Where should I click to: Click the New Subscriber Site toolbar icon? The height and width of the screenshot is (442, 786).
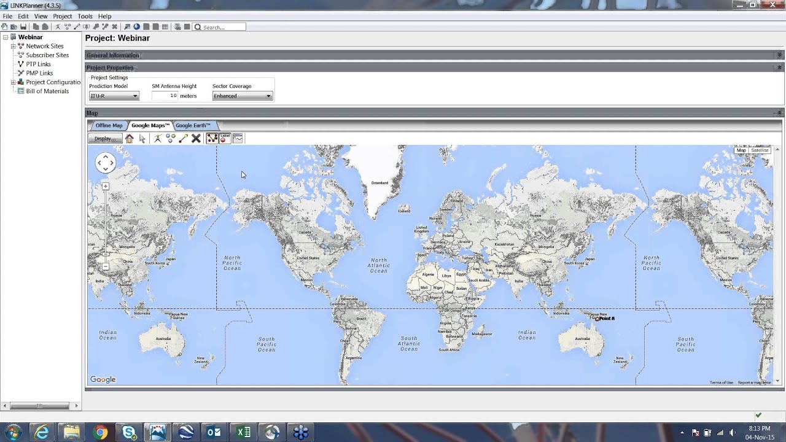pos(68,27)
